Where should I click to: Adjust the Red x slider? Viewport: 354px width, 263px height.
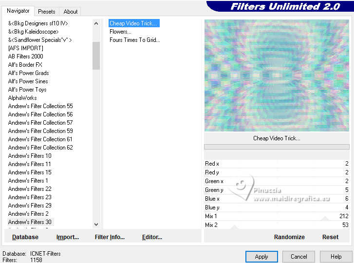click(277, 164)
